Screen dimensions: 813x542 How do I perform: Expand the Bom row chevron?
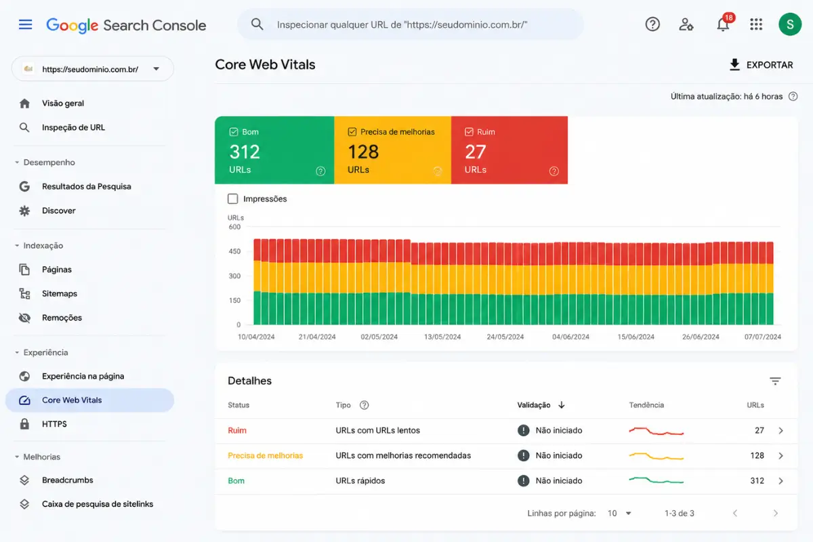781,481
